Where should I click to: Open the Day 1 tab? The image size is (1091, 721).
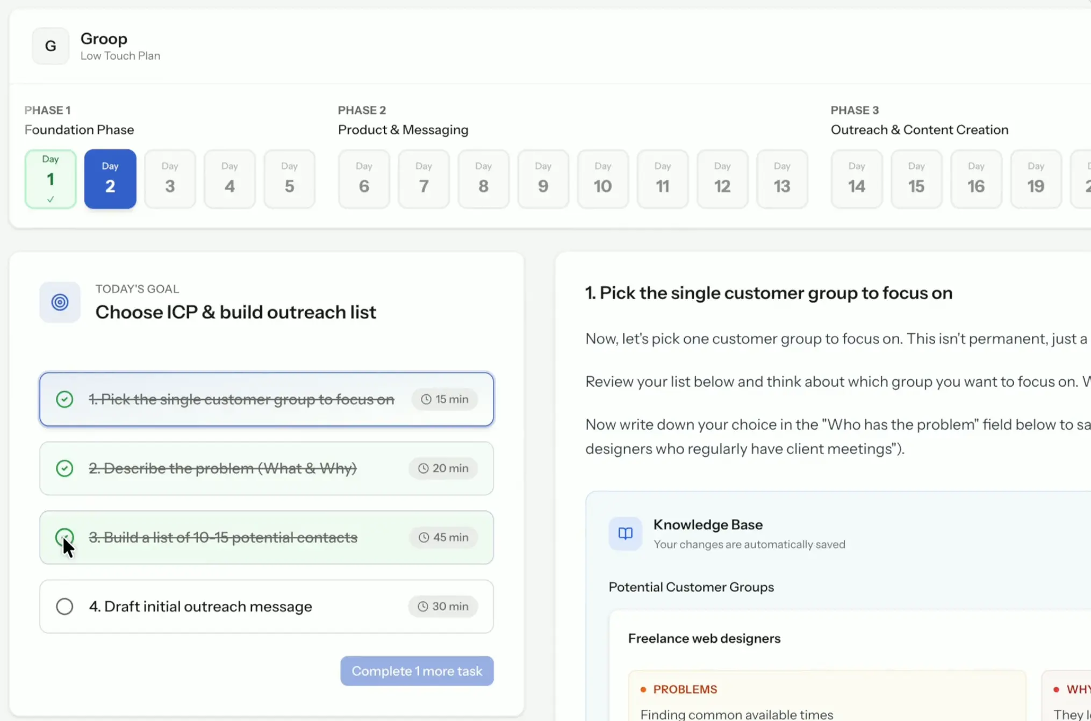click(x=51, y=179)
